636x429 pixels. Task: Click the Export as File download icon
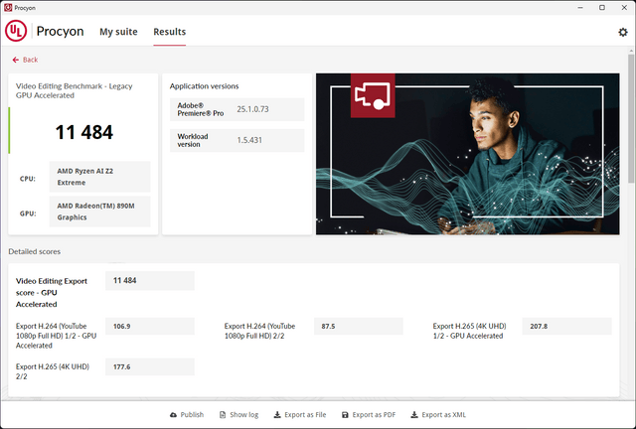277,415
